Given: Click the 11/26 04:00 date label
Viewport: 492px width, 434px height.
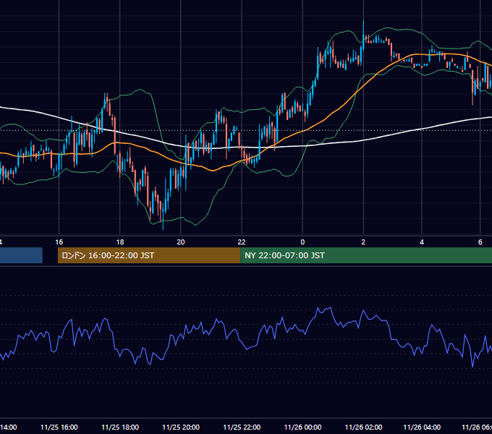Looking at the screenshot, I should pos(422,427).
